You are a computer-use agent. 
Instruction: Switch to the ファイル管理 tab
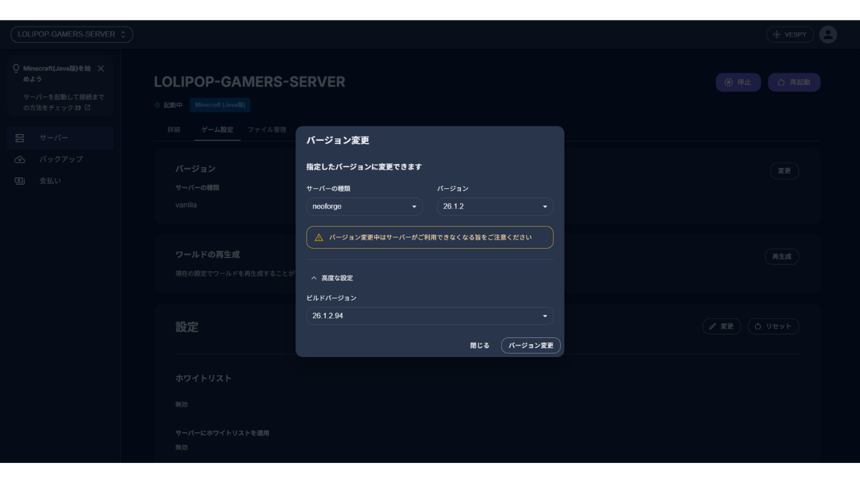point(267,130)
